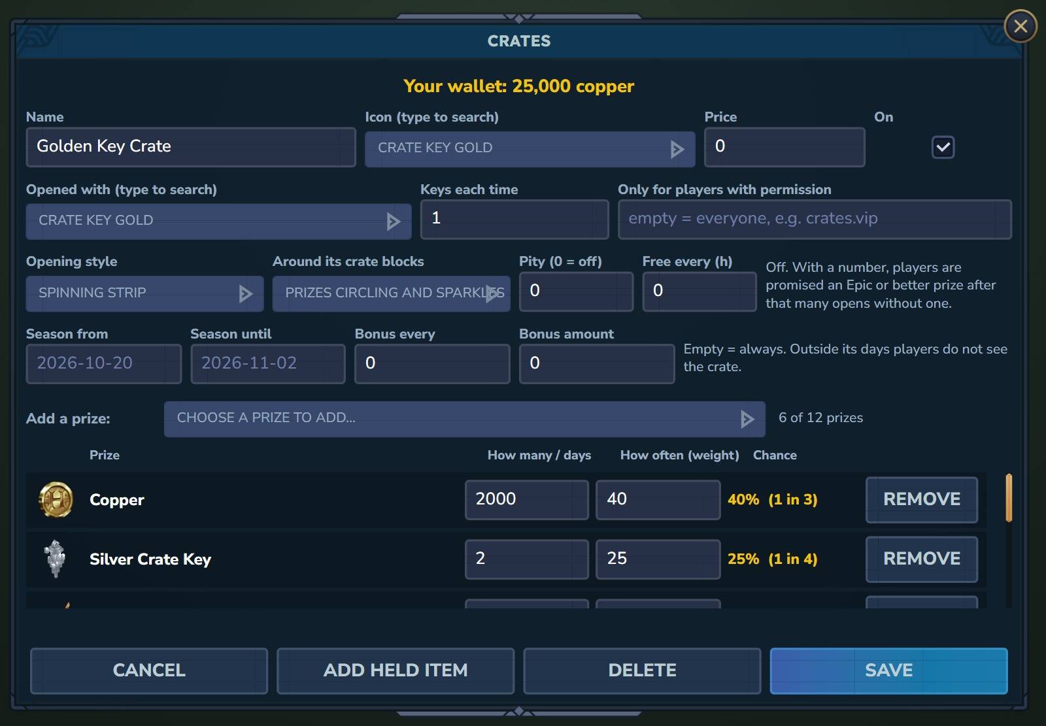Edit the Copper amount field showing 2000
The width and height of the screenshot is (1046, 726).
[527, 500]
